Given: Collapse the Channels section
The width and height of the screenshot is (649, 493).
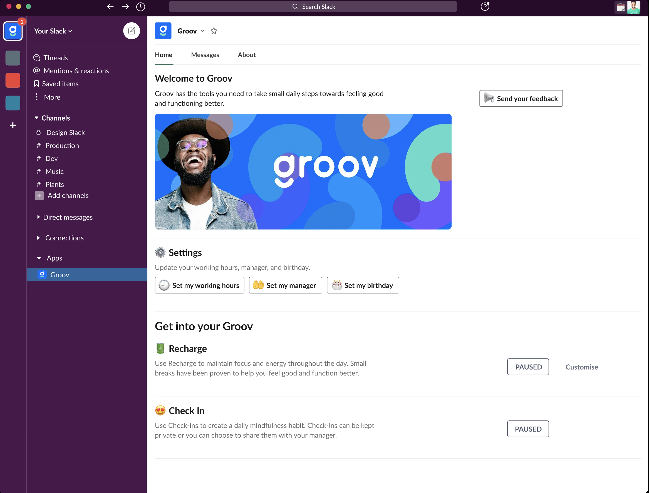Looking at the screenshot, I should [36, 118].
